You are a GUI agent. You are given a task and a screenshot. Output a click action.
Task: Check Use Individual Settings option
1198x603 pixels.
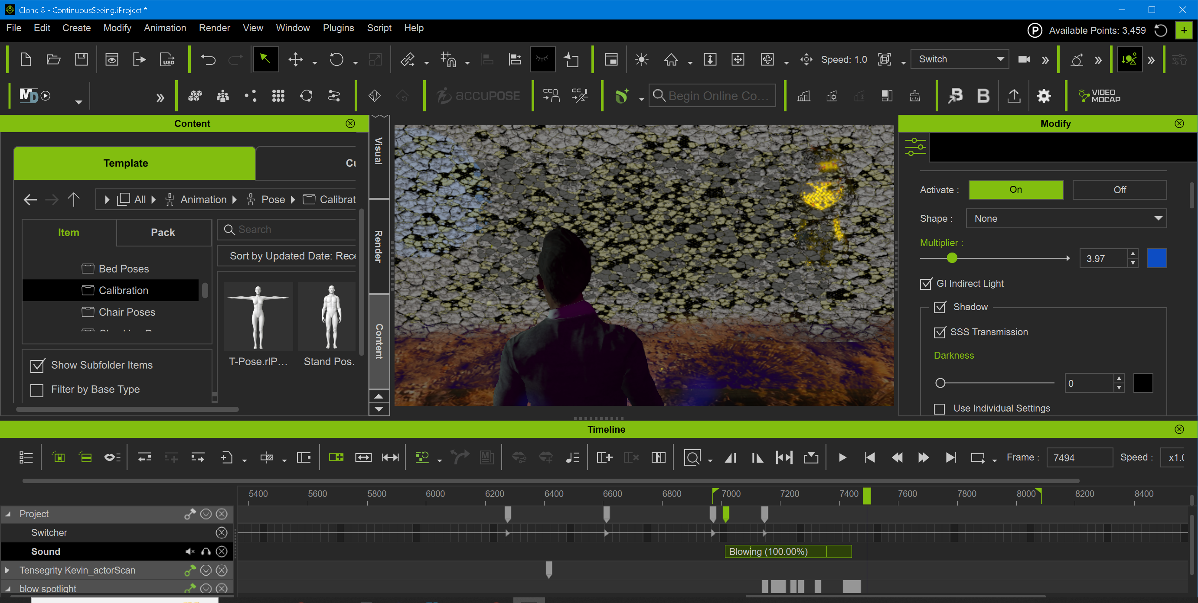tap(940, 408)
